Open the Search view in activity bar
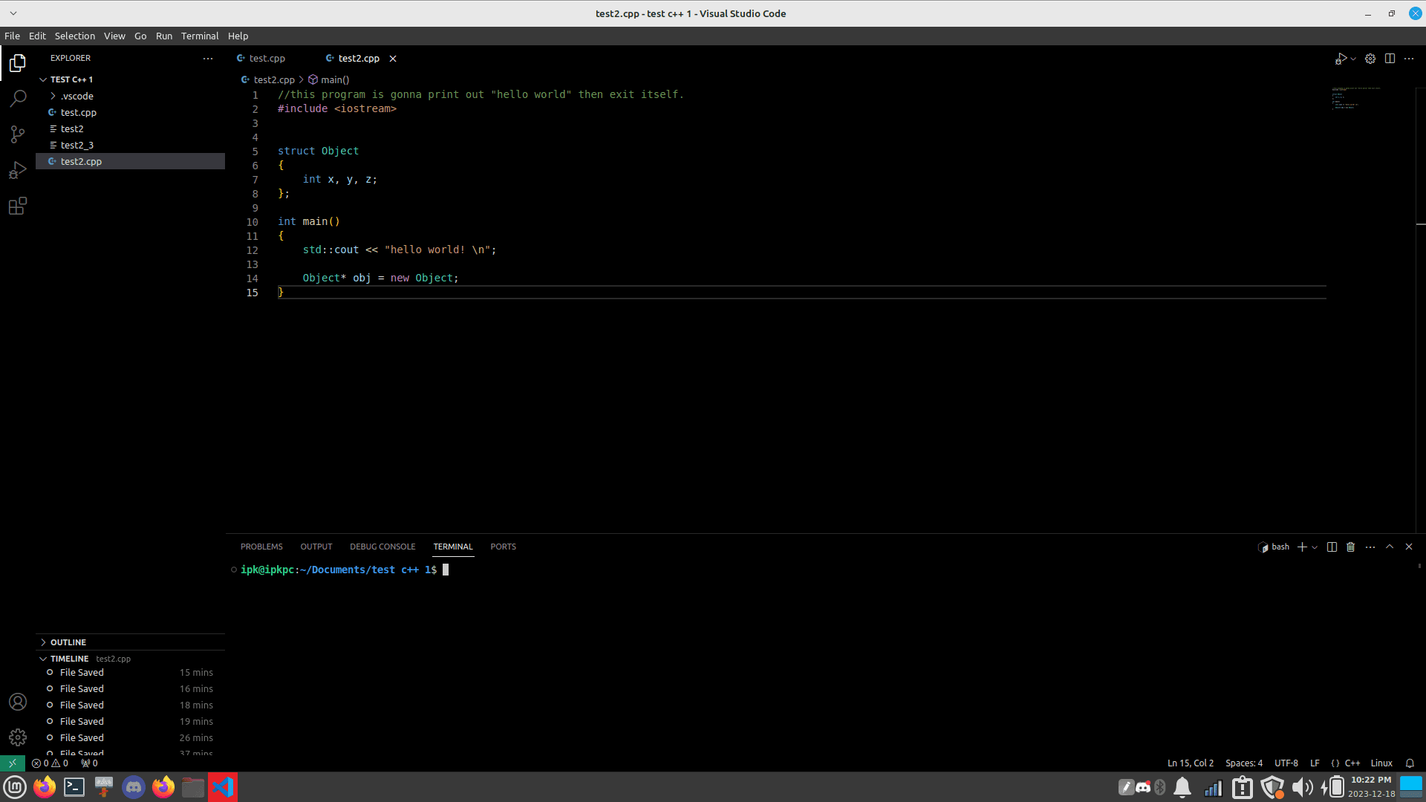Image resolution: width=1426 pixels, height=802 pixels. pos(18,98)
